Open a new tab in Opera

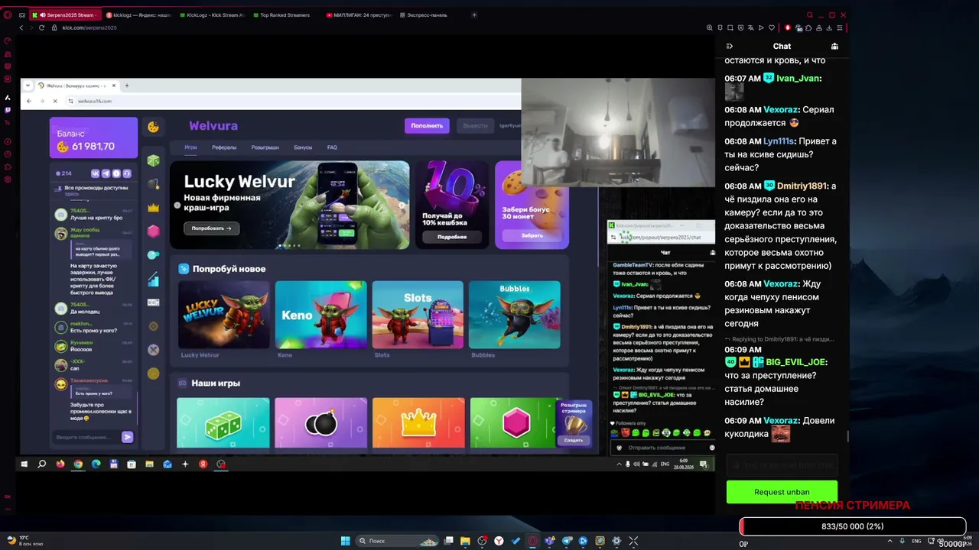pyautogui.click(x=474, y=15)
